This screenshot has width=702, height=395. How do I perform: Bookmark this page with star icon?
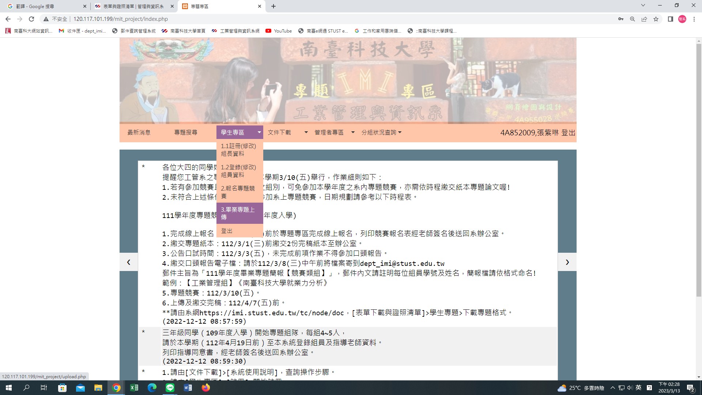[x=656, y=19]
